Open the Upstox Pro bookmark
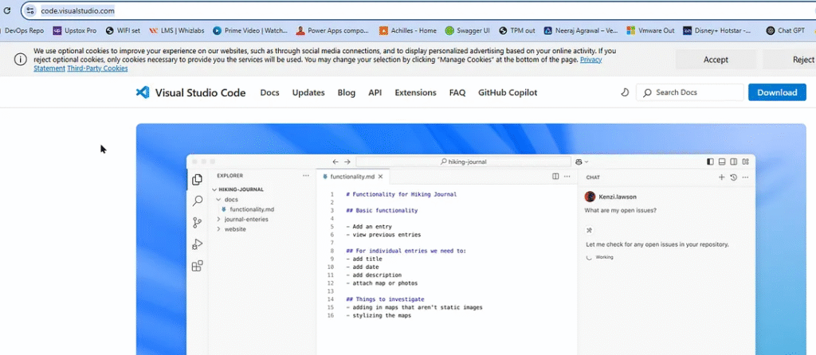 [x=74, y=31]
